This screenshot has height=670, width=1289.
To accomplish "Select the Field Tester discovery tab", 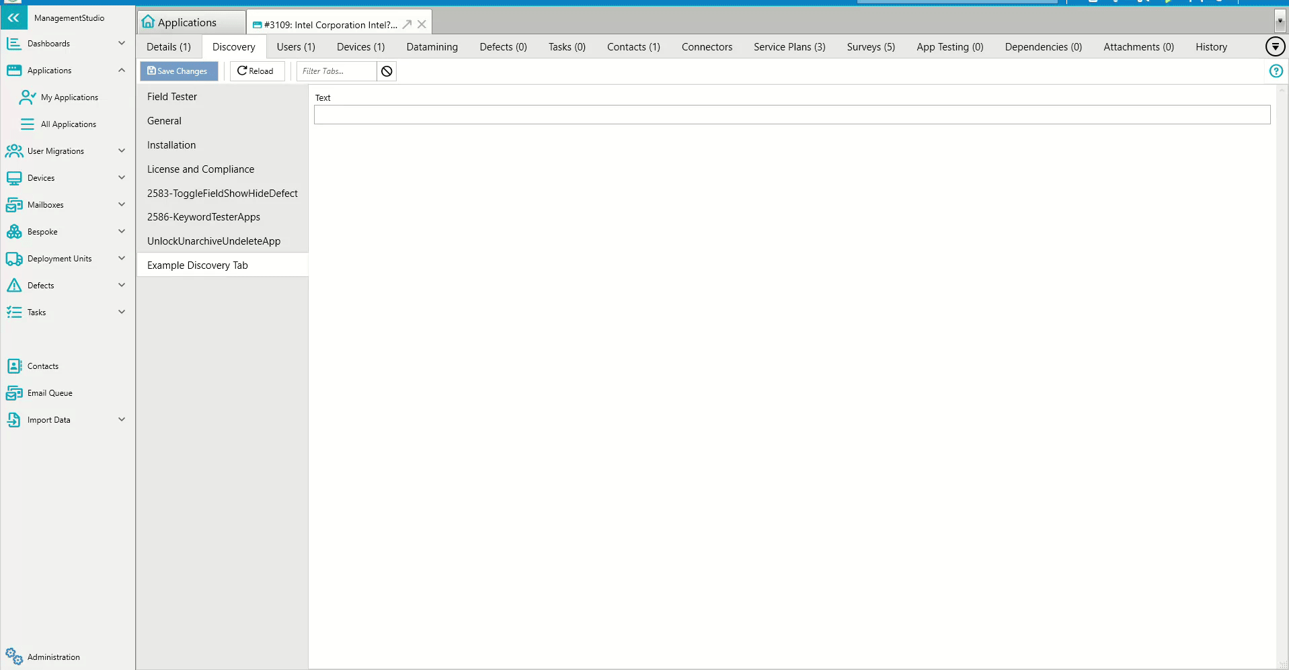I will pyautogui.click(x=223, y=97).
